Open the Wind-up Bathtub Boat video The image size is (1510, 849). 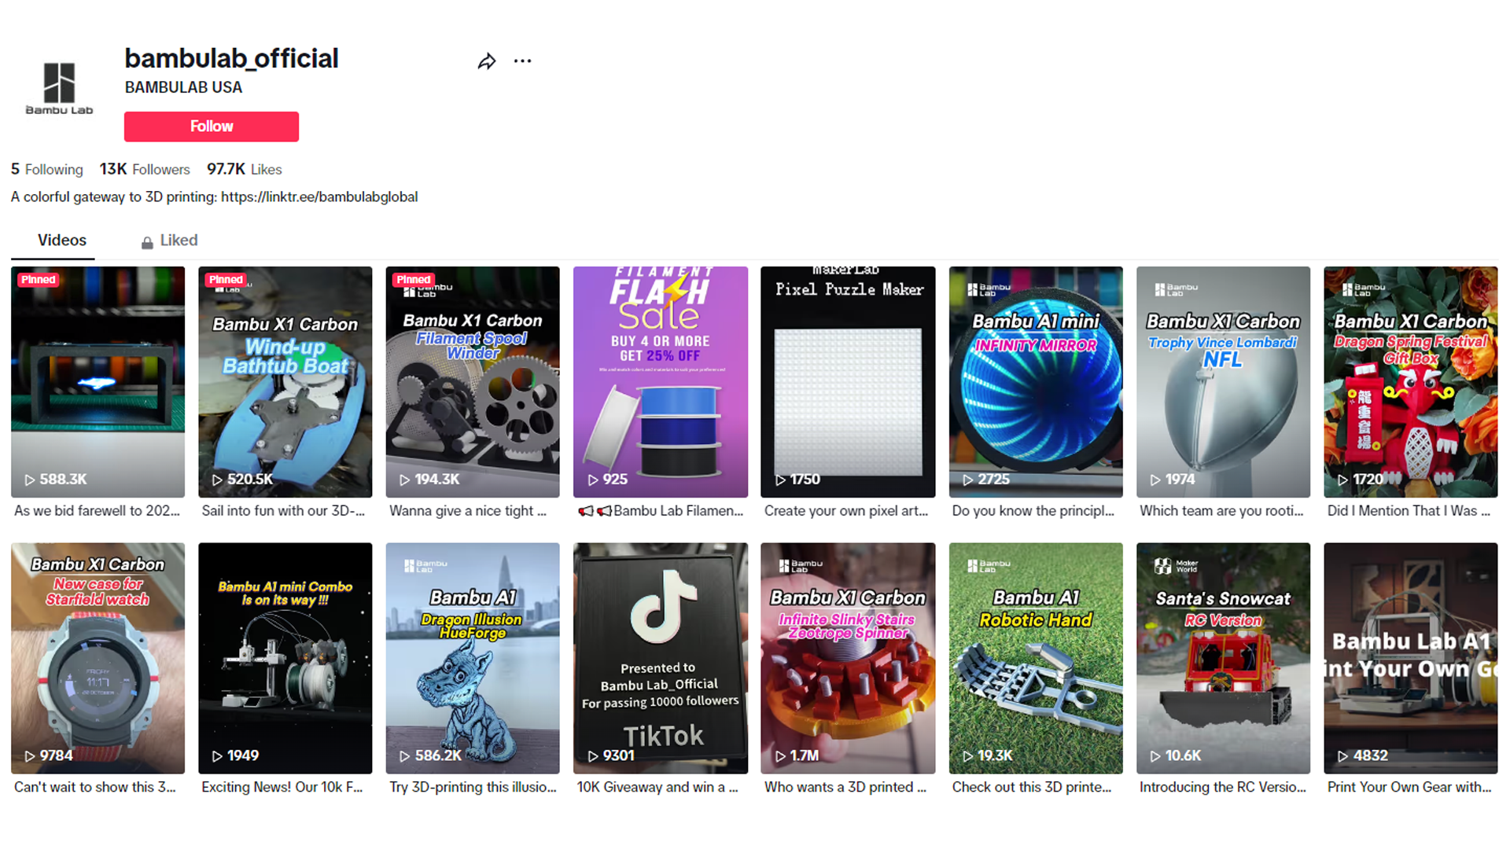pos(285,382)
